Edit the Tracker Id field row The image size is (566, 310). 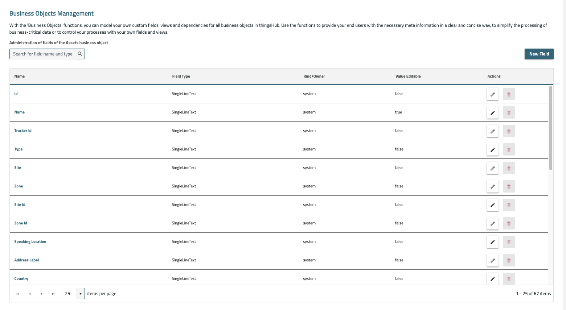click(492, 131)
